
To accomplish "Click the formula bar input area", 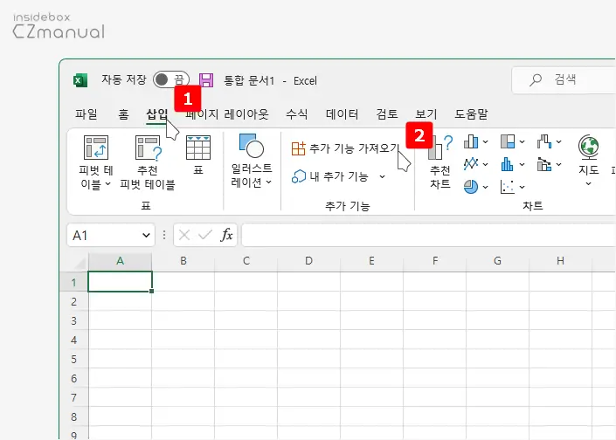I will pyautogui.click(x=428, y=235).
